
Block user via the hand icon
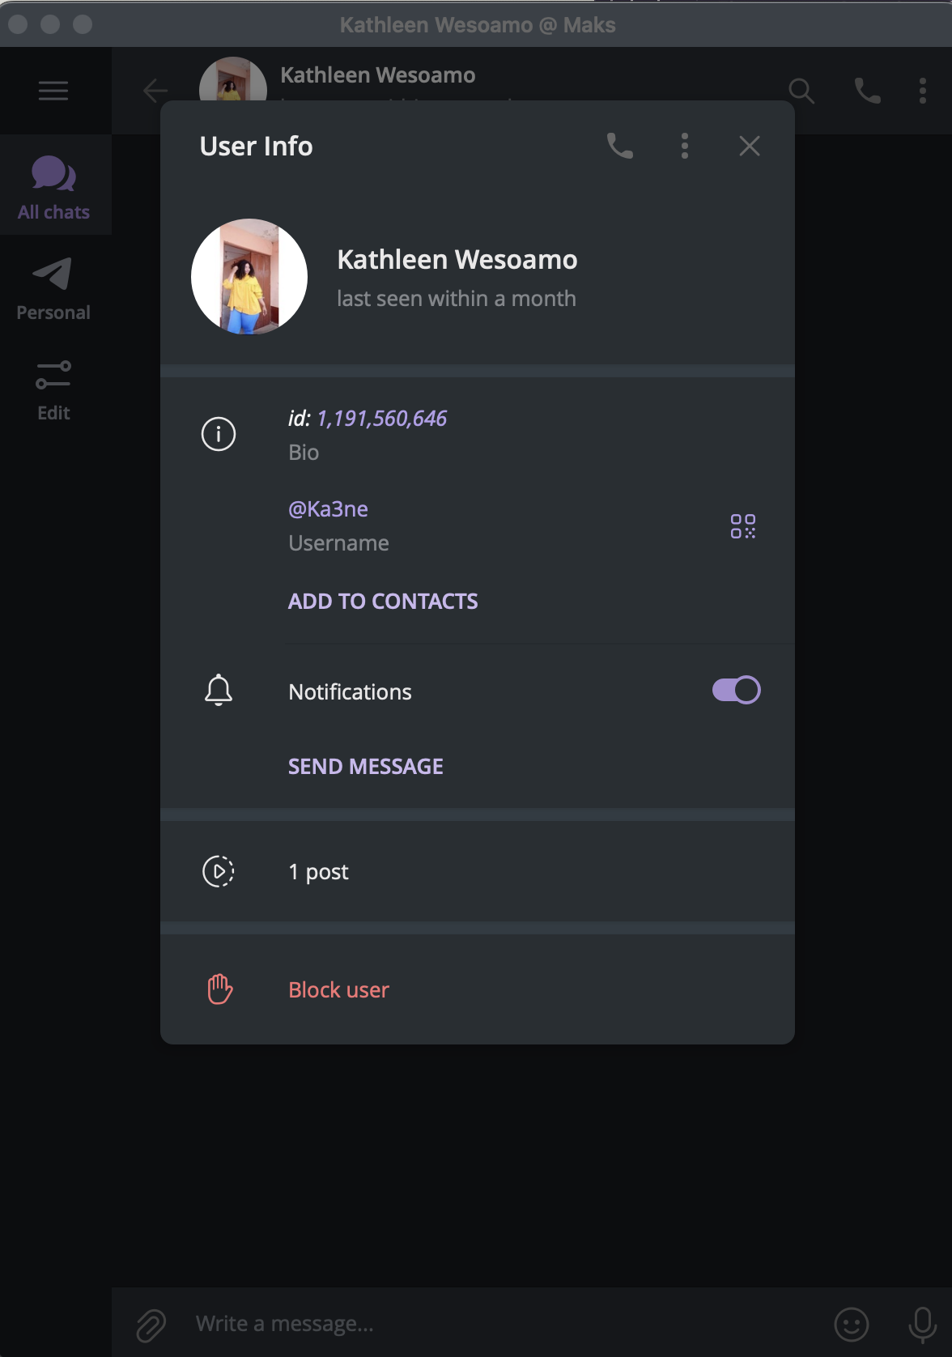[220, 989]
